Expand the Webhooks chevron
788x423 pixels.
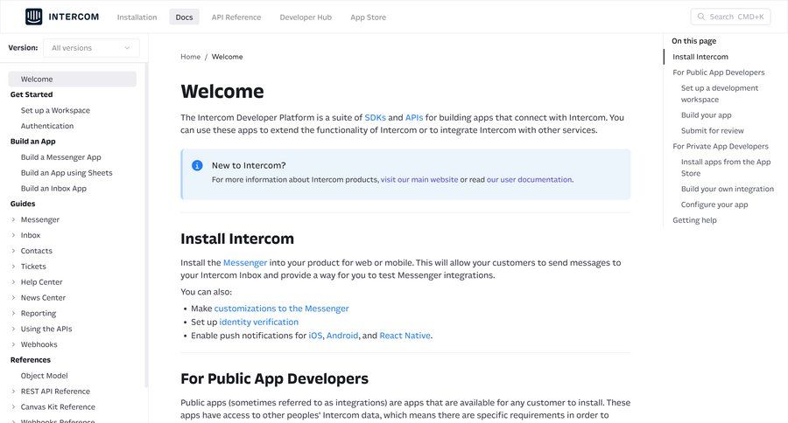click(13, 344)
